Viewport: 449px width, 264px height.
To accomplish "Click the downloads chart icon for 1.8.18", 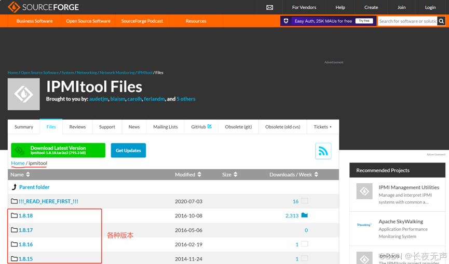I will coord(304,215).
